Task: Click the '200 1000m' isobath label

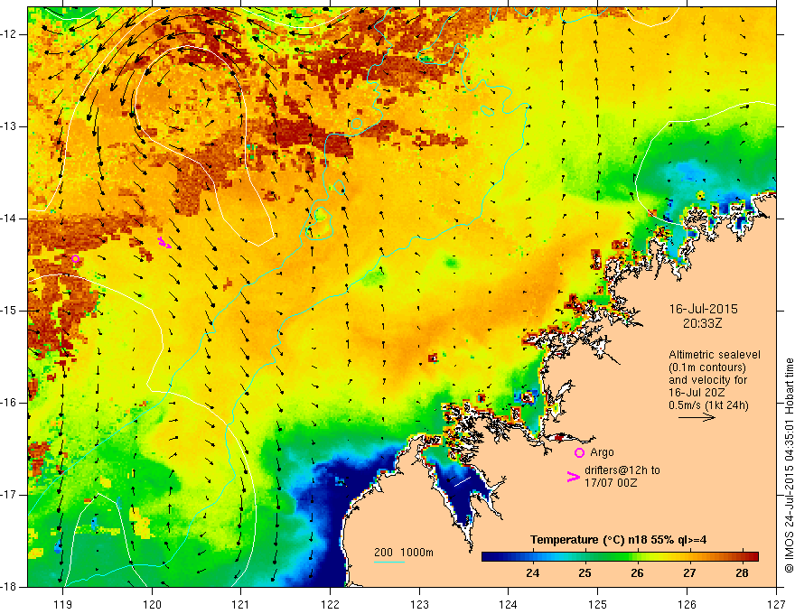Action: pyautogui.click(x=404, y=553)
